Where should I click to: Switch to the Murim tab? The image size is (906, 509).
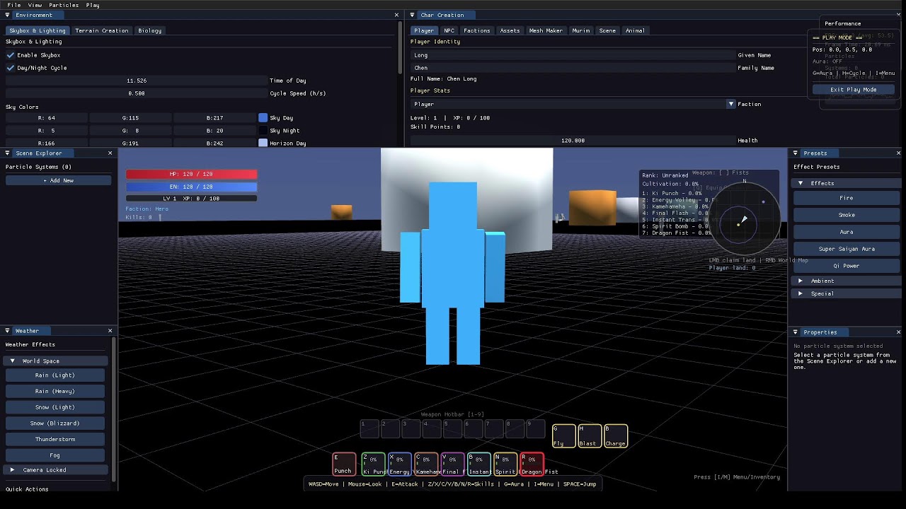coord(581,30)
